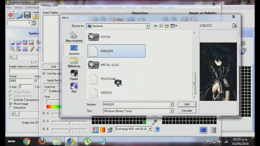This screenshot has height=146, width=260.
Task: Click the first sprite icon above the magnifier
Action: click(x=13, y=43)
